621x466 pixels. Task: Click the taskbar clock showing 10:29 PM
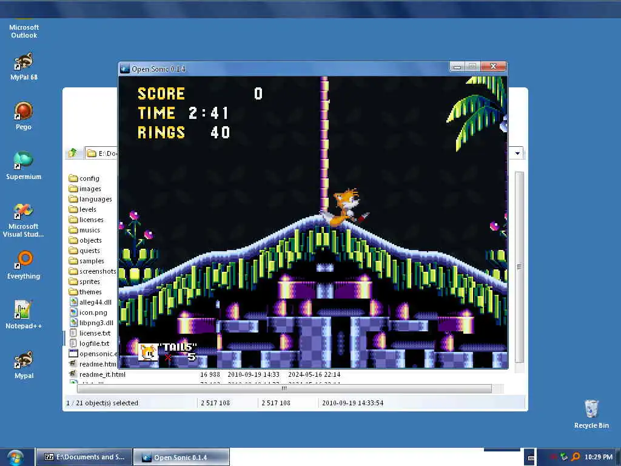coord(599,457)
